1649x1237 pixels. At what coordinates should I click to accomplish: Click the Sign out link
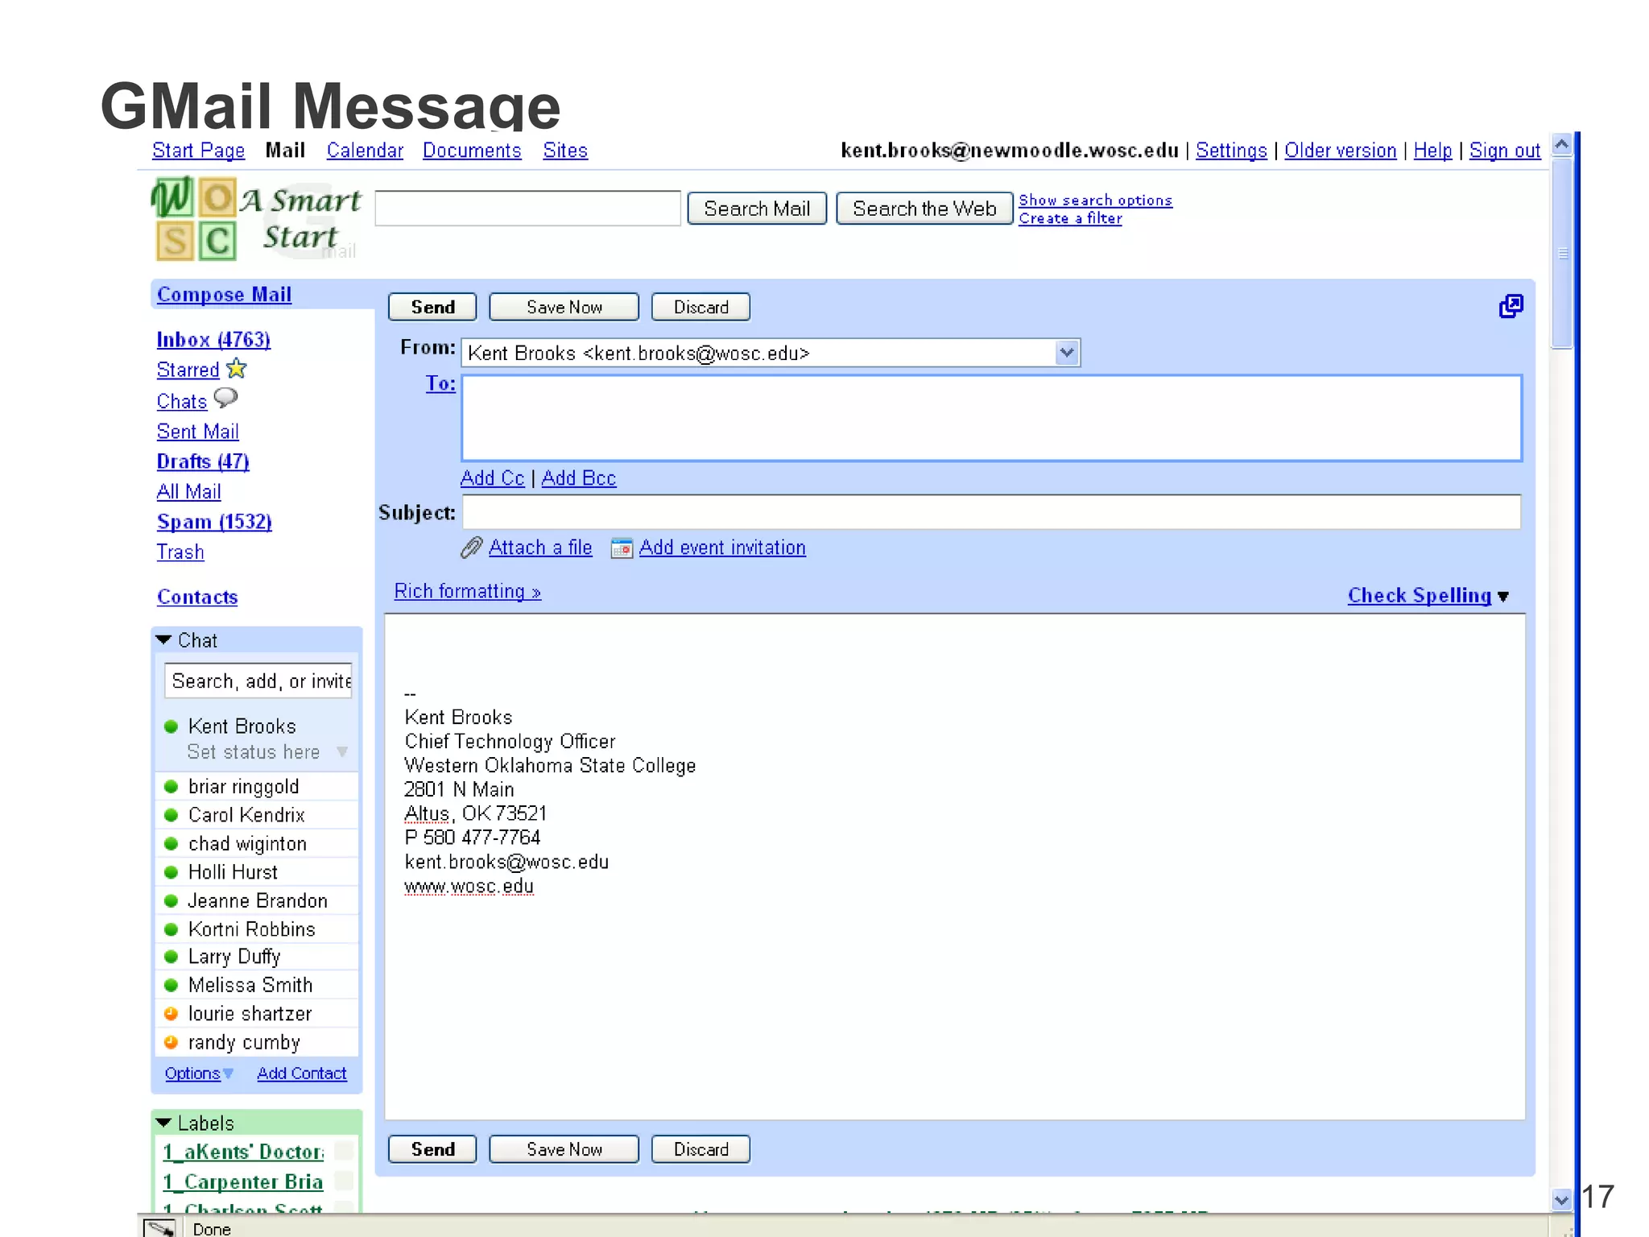[x=1504, y=151]
